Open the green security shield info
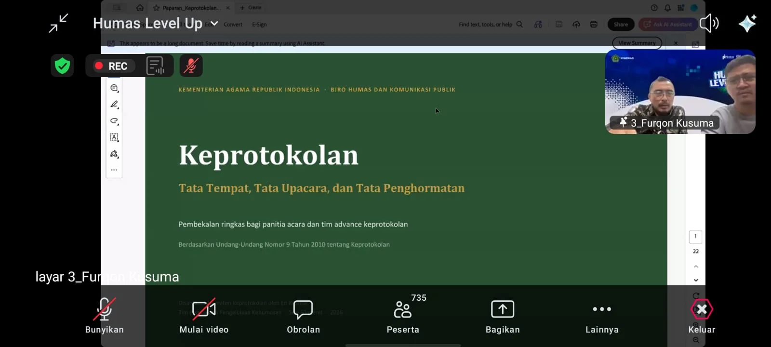This screenshot has width=771, height=347. click(62, 66)
